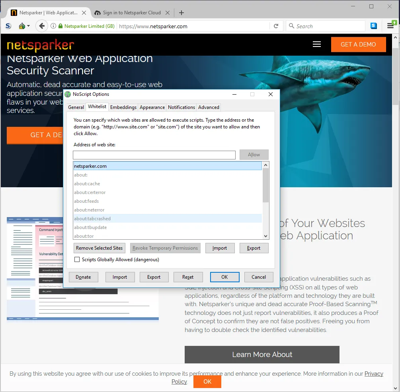Click the blue S icon beside the search box
The height and width of the screenshot is (392, 400).
pos(373,26)
